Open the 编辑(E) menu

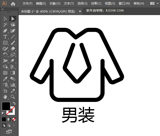pos(41,4)
